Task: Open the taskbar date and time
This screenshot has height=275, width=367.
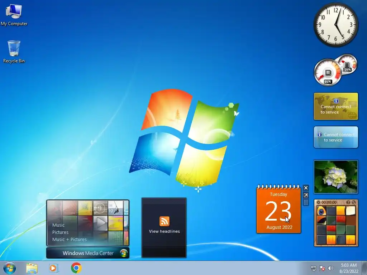Action: 349,268
